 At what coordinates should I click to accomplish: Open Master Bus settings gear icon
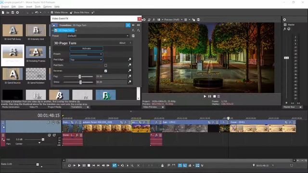pyautogui.click(x=284, y=20)
